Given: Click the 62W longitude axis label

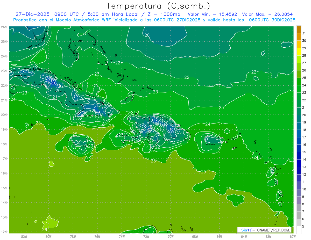Looking at the screenshot, I should point(268,237).
